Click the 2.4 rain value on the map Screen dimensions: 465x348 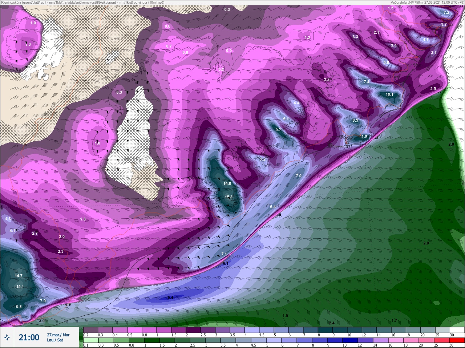click(x=331, y=323)
